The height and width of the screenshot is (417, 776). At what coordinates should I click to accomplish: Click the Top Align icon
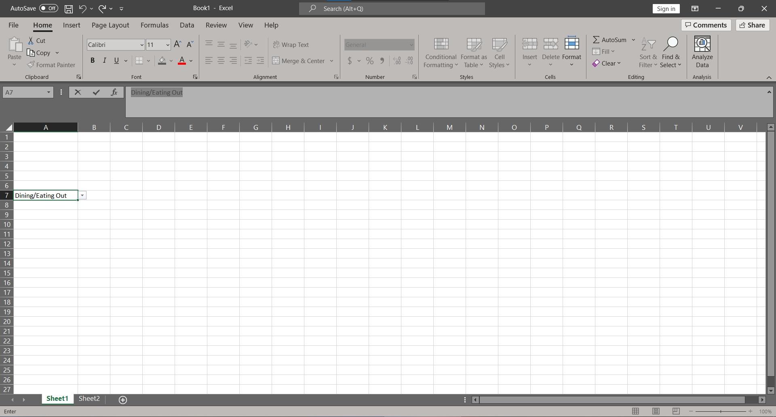click(209, 44)
